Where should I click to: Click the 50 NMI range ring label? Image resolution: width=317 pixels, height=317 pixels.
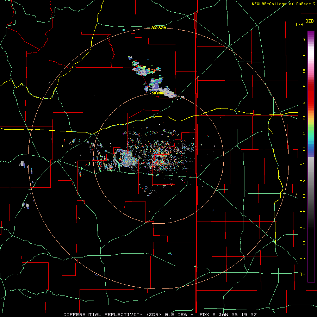pos(158,93)
